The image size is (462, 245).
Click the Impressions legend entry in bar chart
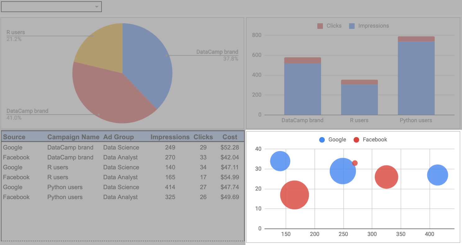(369, 26)
